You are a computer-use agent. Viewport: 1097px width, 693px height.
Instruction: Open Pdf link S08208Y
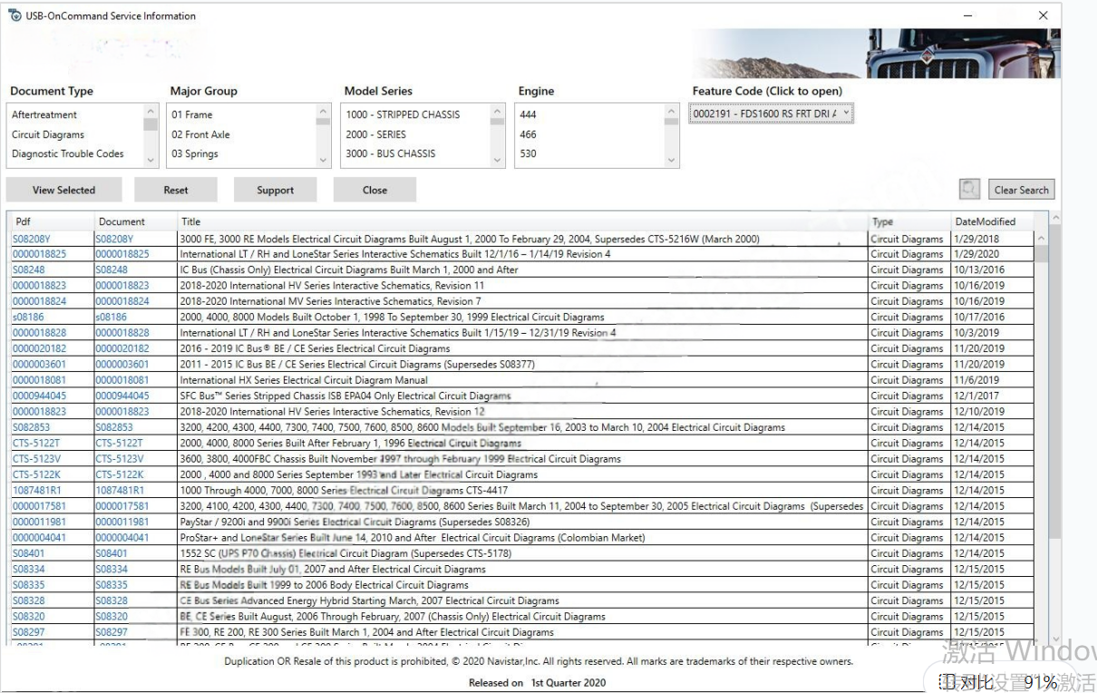(32, 239)
